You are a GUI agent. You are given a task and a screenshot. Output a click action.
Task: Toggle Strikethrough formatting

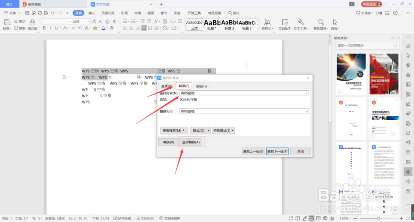(x=65, y=28)
